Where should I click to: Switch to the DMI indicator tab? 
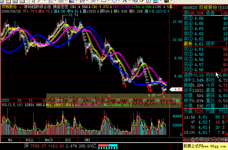[x=87, y=140]
